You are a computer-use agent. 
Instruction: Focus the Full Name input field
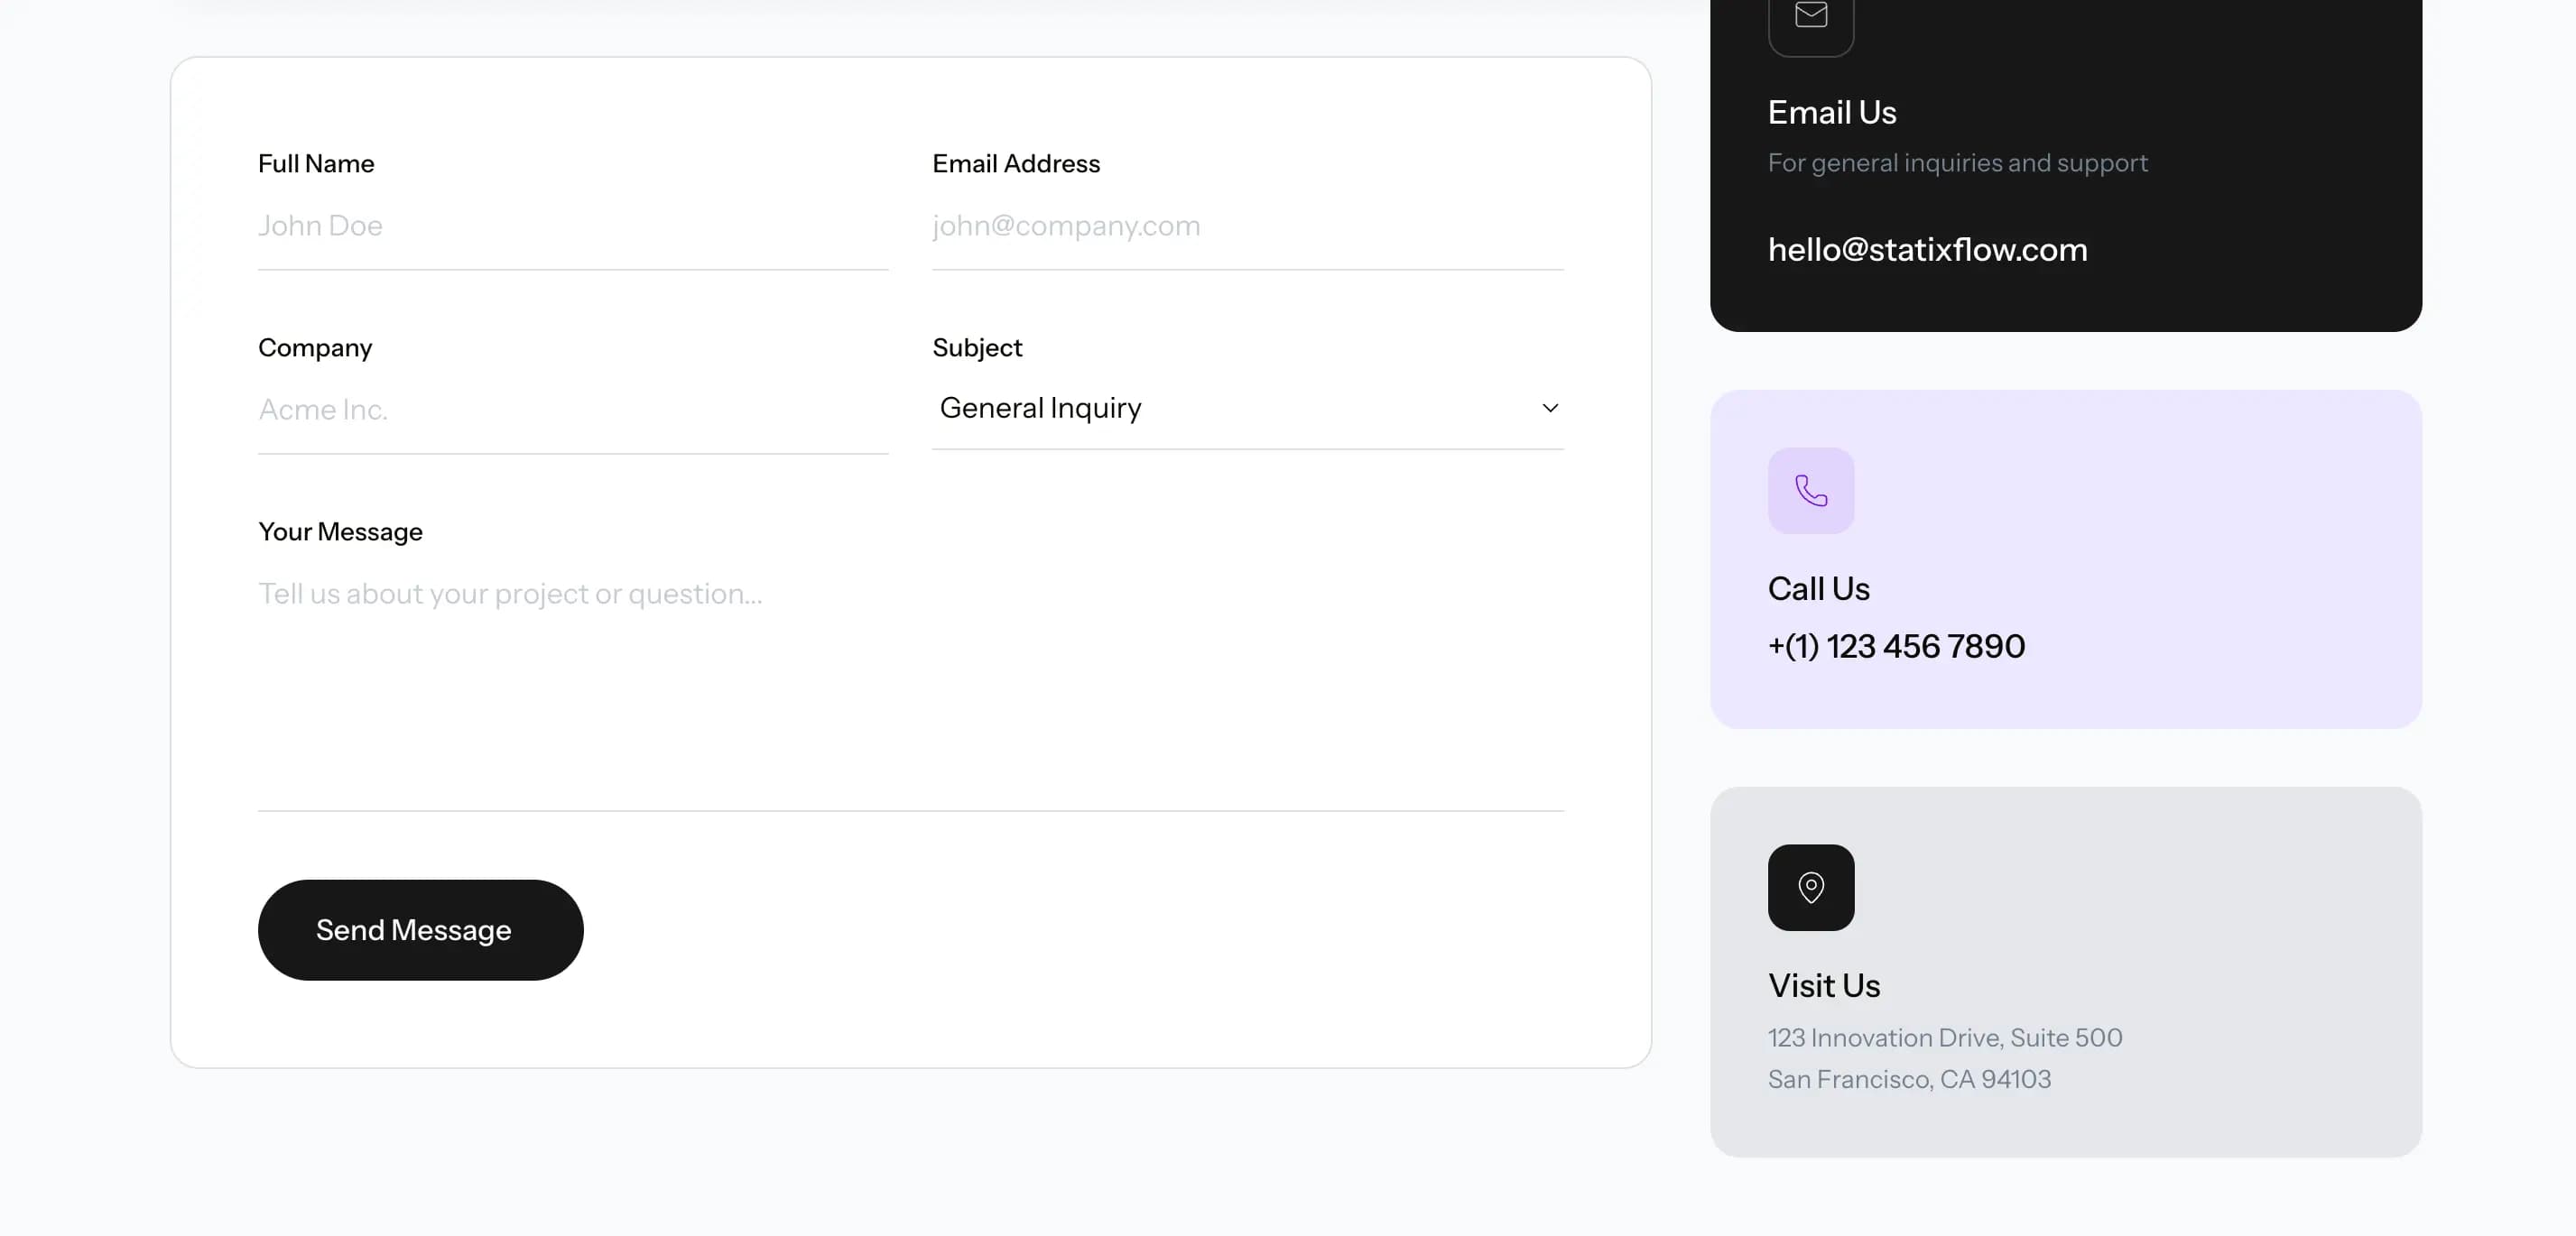(573, 226)
